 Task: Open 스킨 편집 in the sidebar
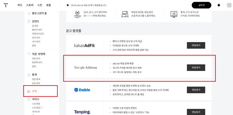pyautogui.click(x=36, y=108)
